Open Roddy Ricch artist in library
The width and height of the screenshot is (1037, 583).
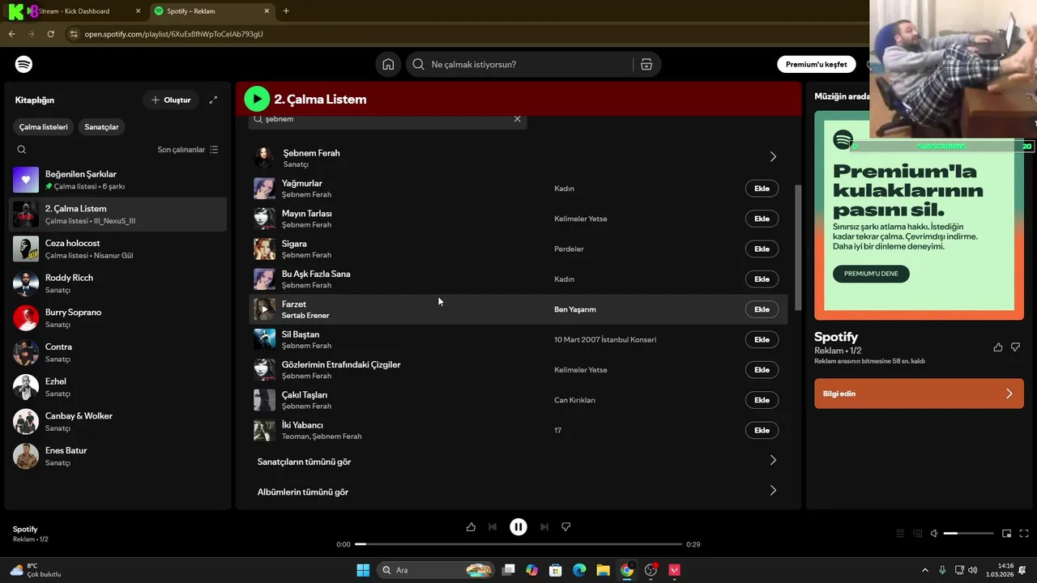tap(118, 283)
